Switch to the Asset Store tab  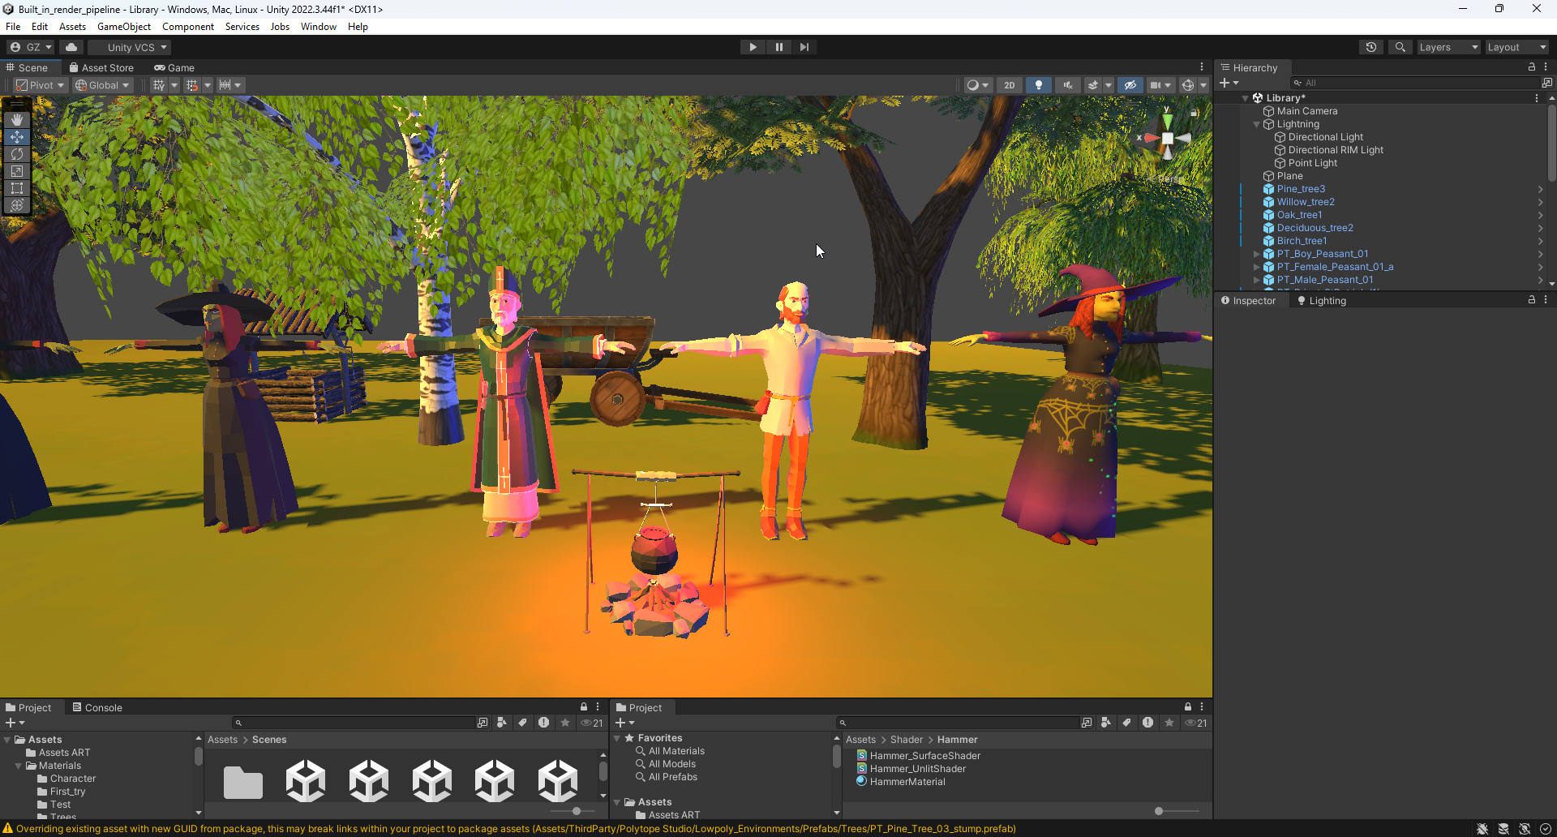tap(101, 68)
